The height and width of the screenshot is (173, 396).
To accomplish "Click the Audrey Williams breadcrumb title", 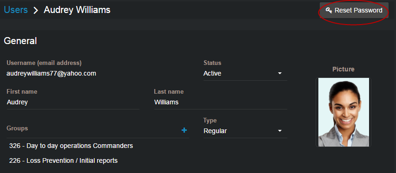I will click(x=77, y=10).
